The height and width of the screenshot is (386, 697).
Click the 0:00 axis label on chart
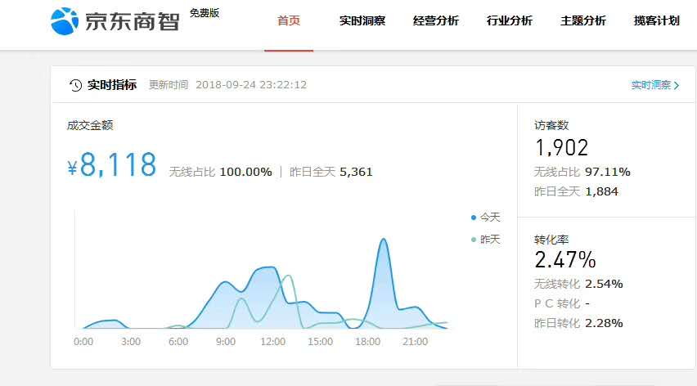point(83,342)
